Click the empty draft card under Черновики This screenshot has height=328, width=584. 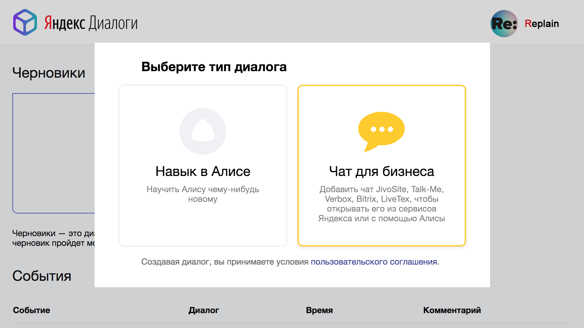click(x=53, y=153)
